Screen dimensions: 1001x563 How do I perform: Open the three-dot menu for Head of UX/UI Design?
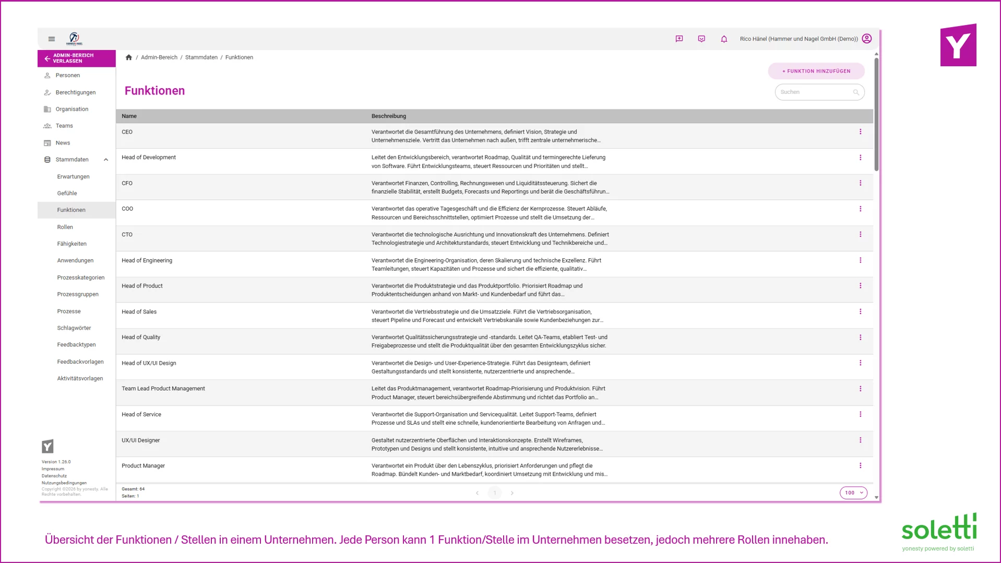[x=860, y=363]
